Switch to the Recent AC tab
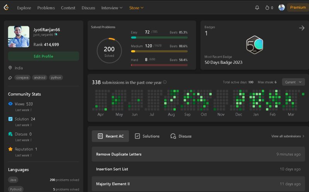Viewport: 309px width, 192px height. coord(110,136)
